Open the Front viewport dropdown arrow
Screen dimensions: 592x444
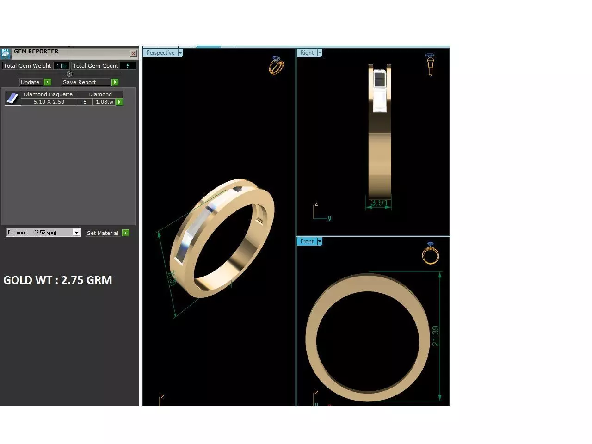320,241
